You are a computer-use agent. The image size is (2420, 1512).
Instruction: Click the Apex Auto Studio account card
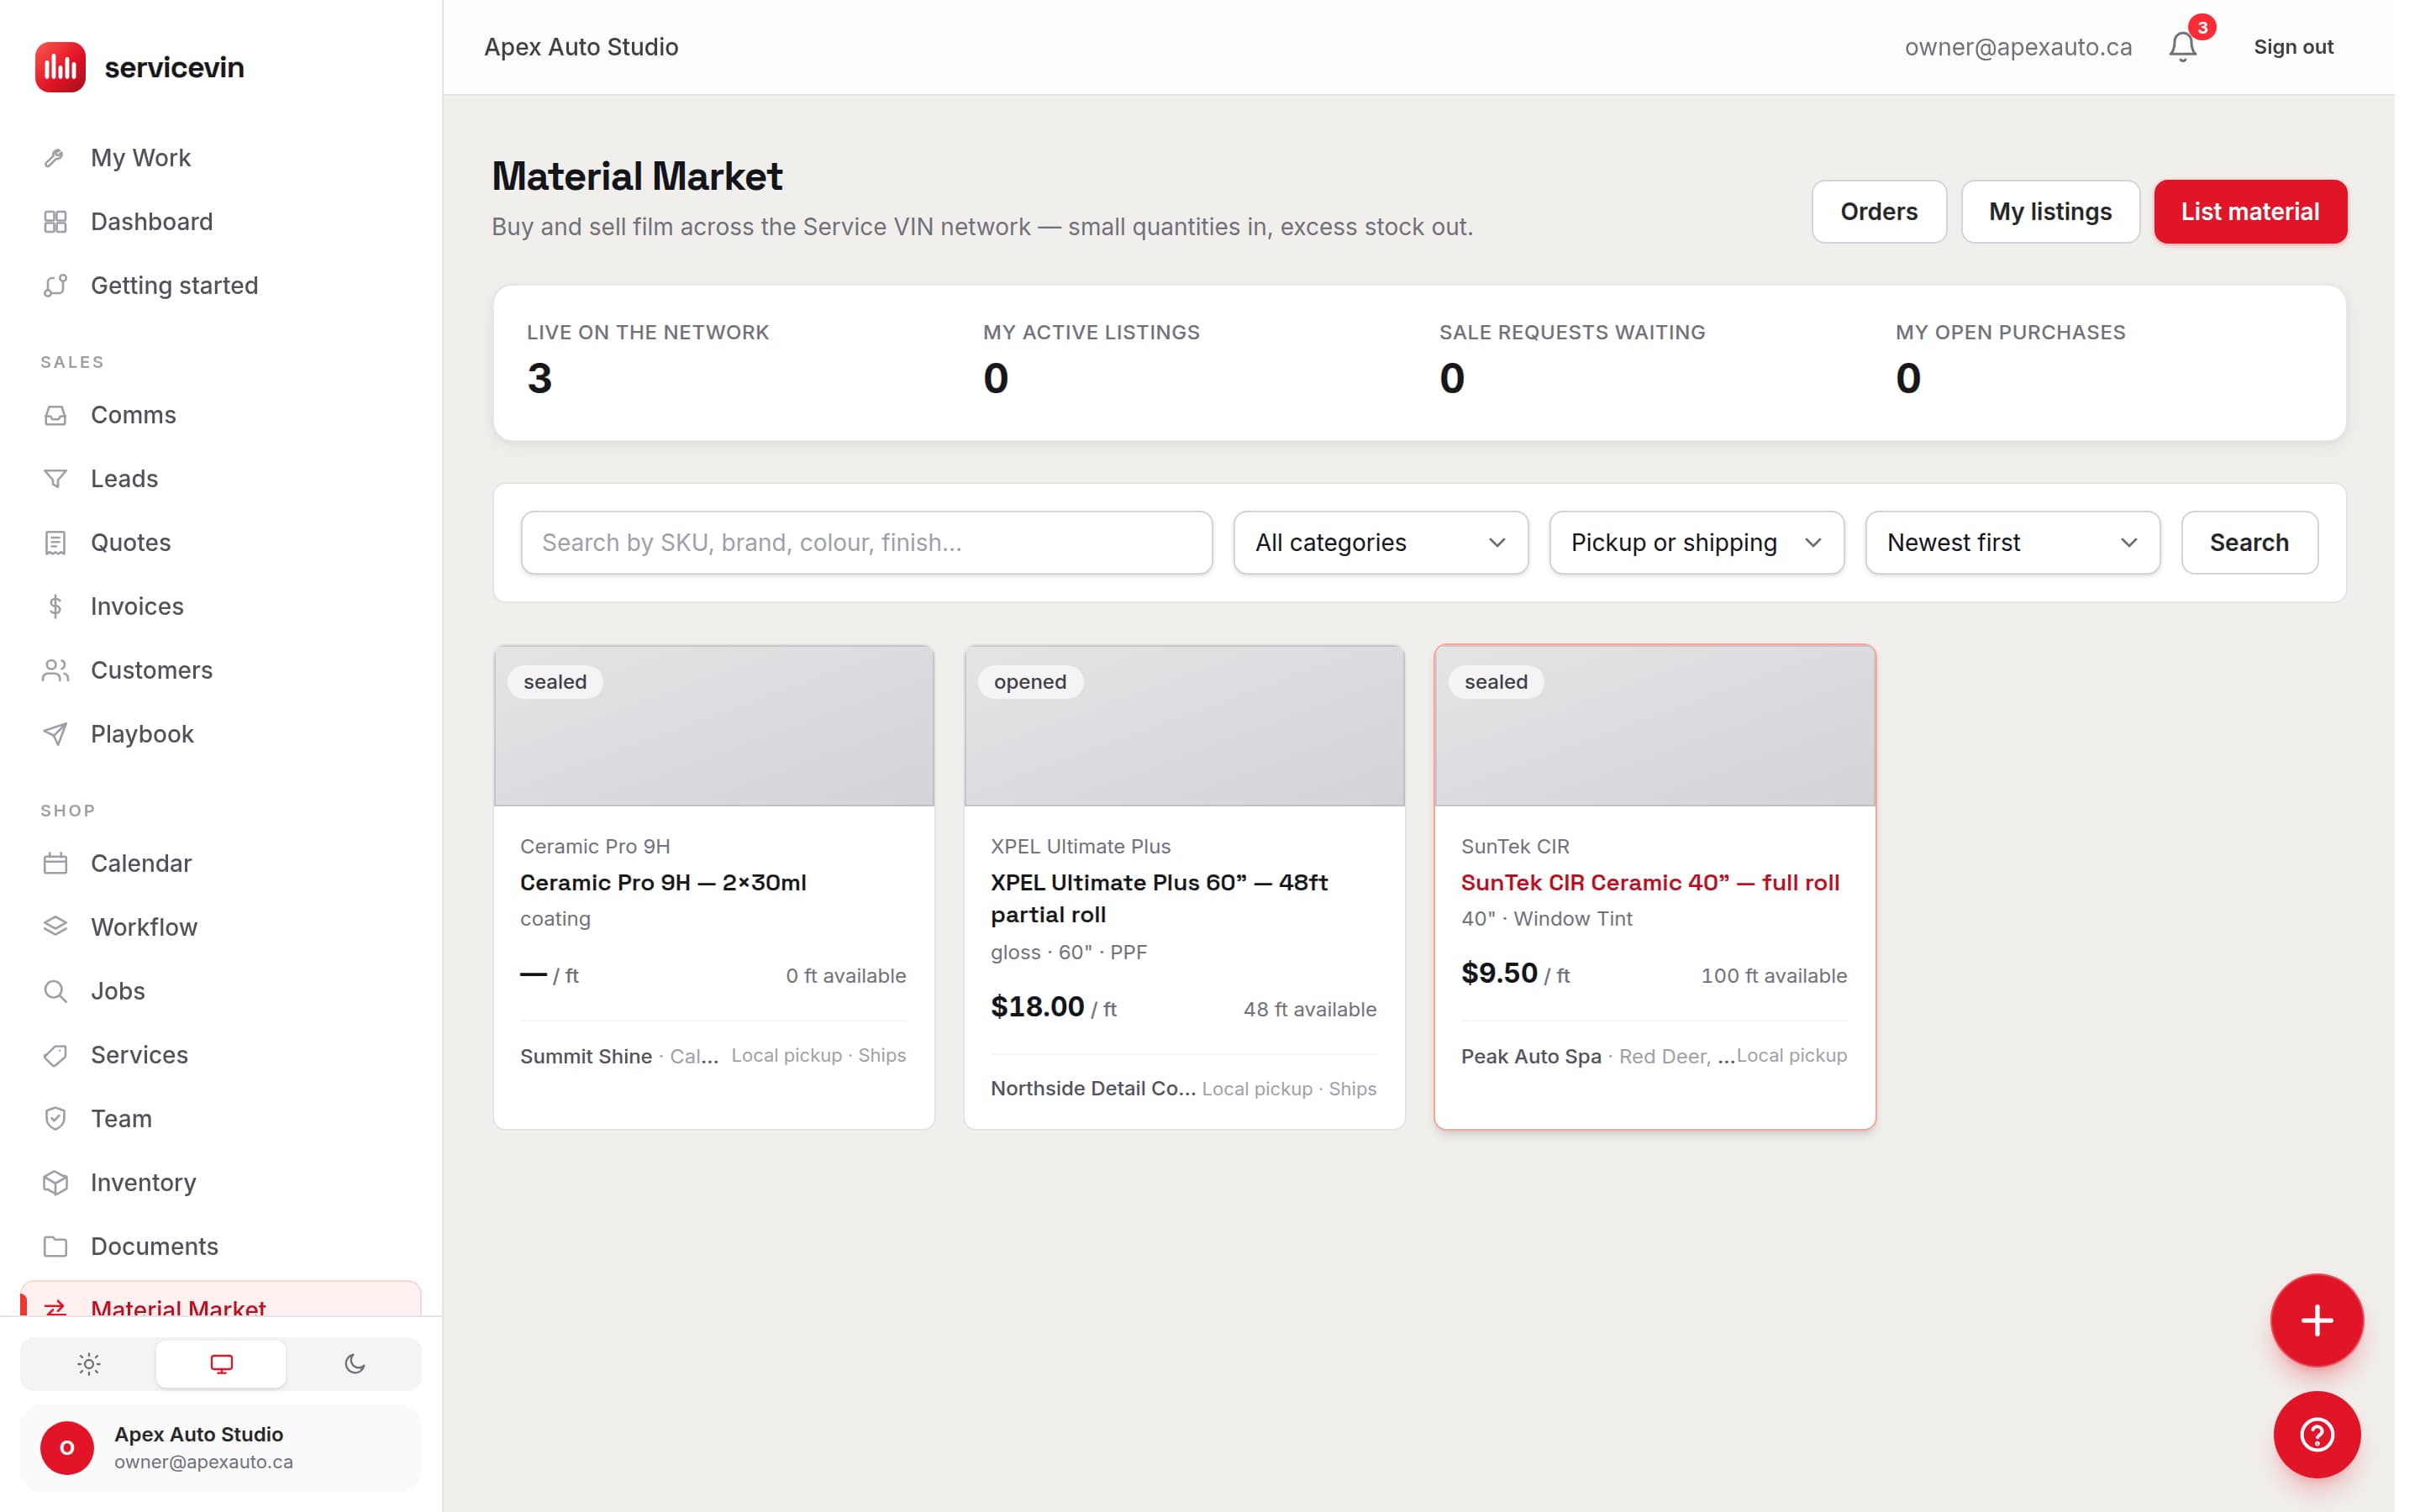click(x=221, y=1447)
